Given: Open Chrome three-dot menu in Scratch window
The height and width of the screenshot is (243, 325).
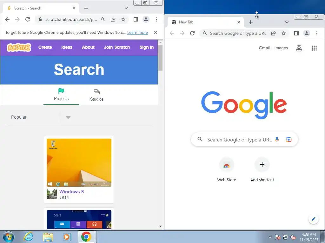Looking at the screenshot, I should [156, 19].
